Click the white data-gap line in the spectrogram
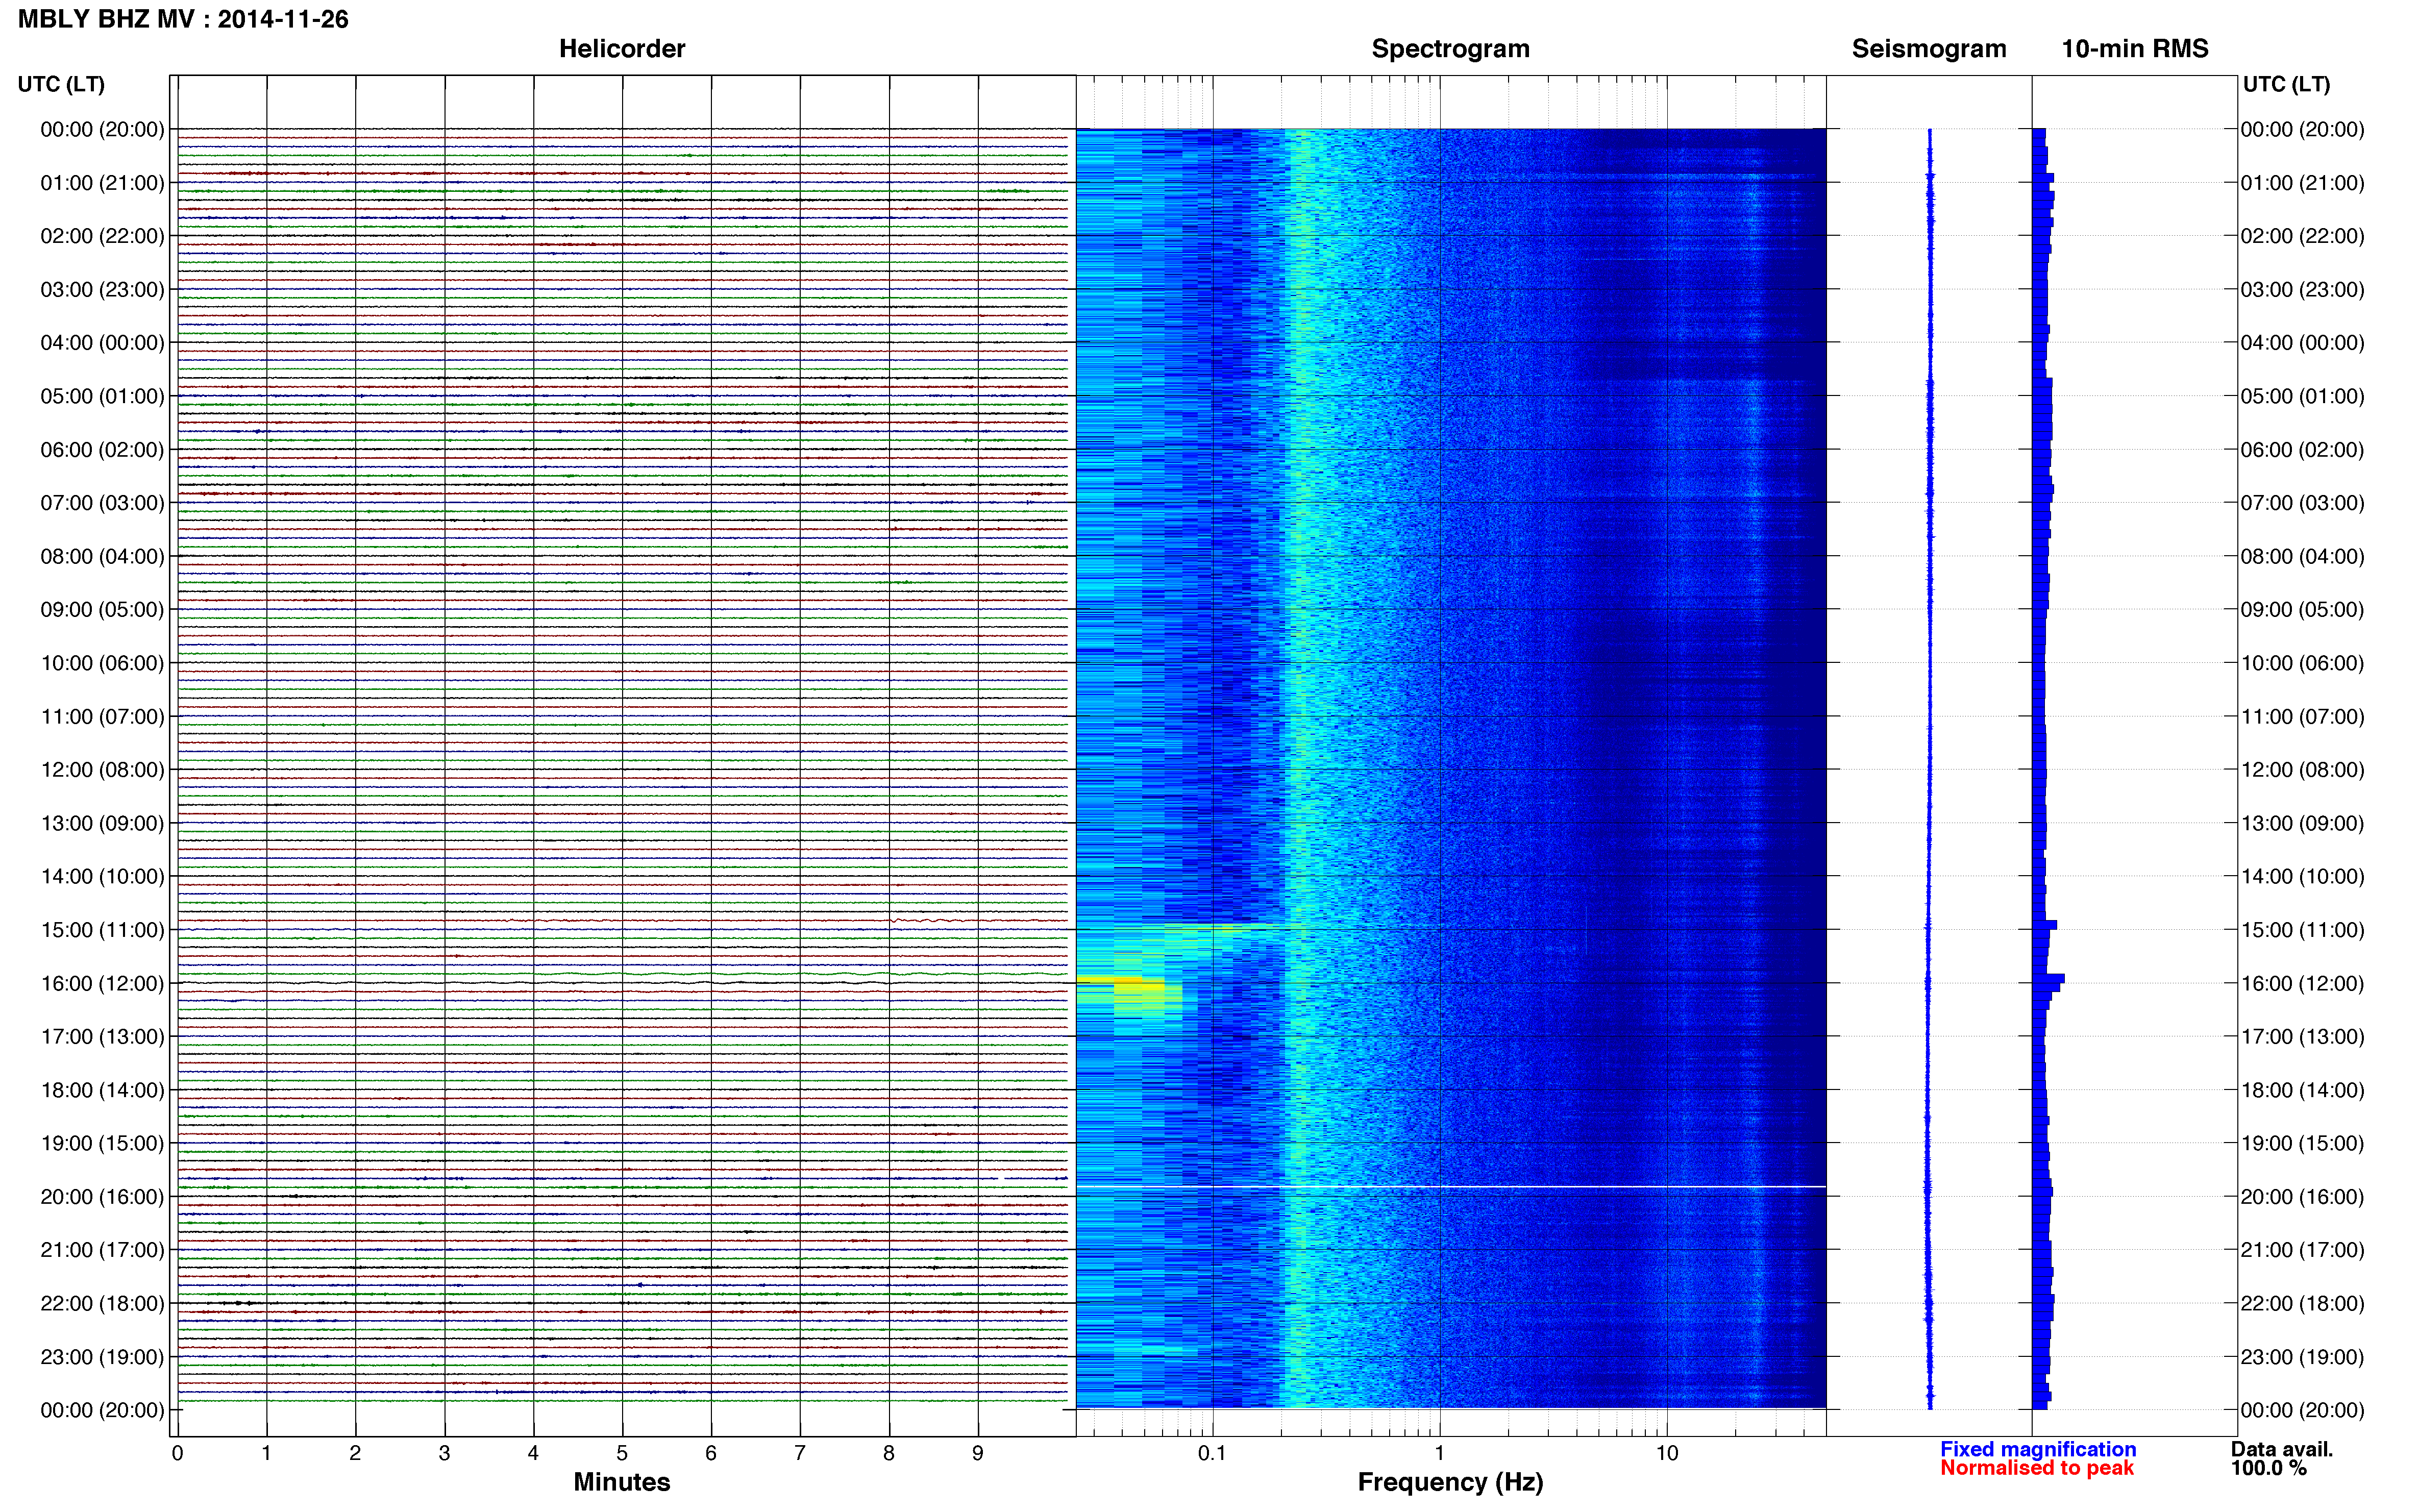Viewport: 2419px width, 1512px height. pyautogui.click(x=1450, y=1187)
